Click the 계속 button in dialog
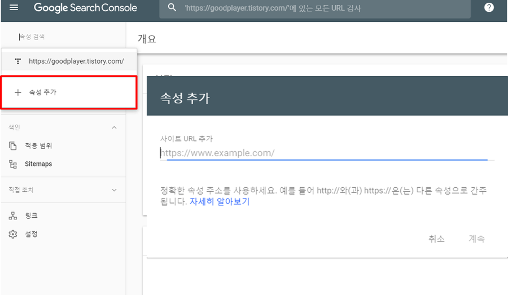The width and height of the screenshot is (508, 295). point(476,239)
